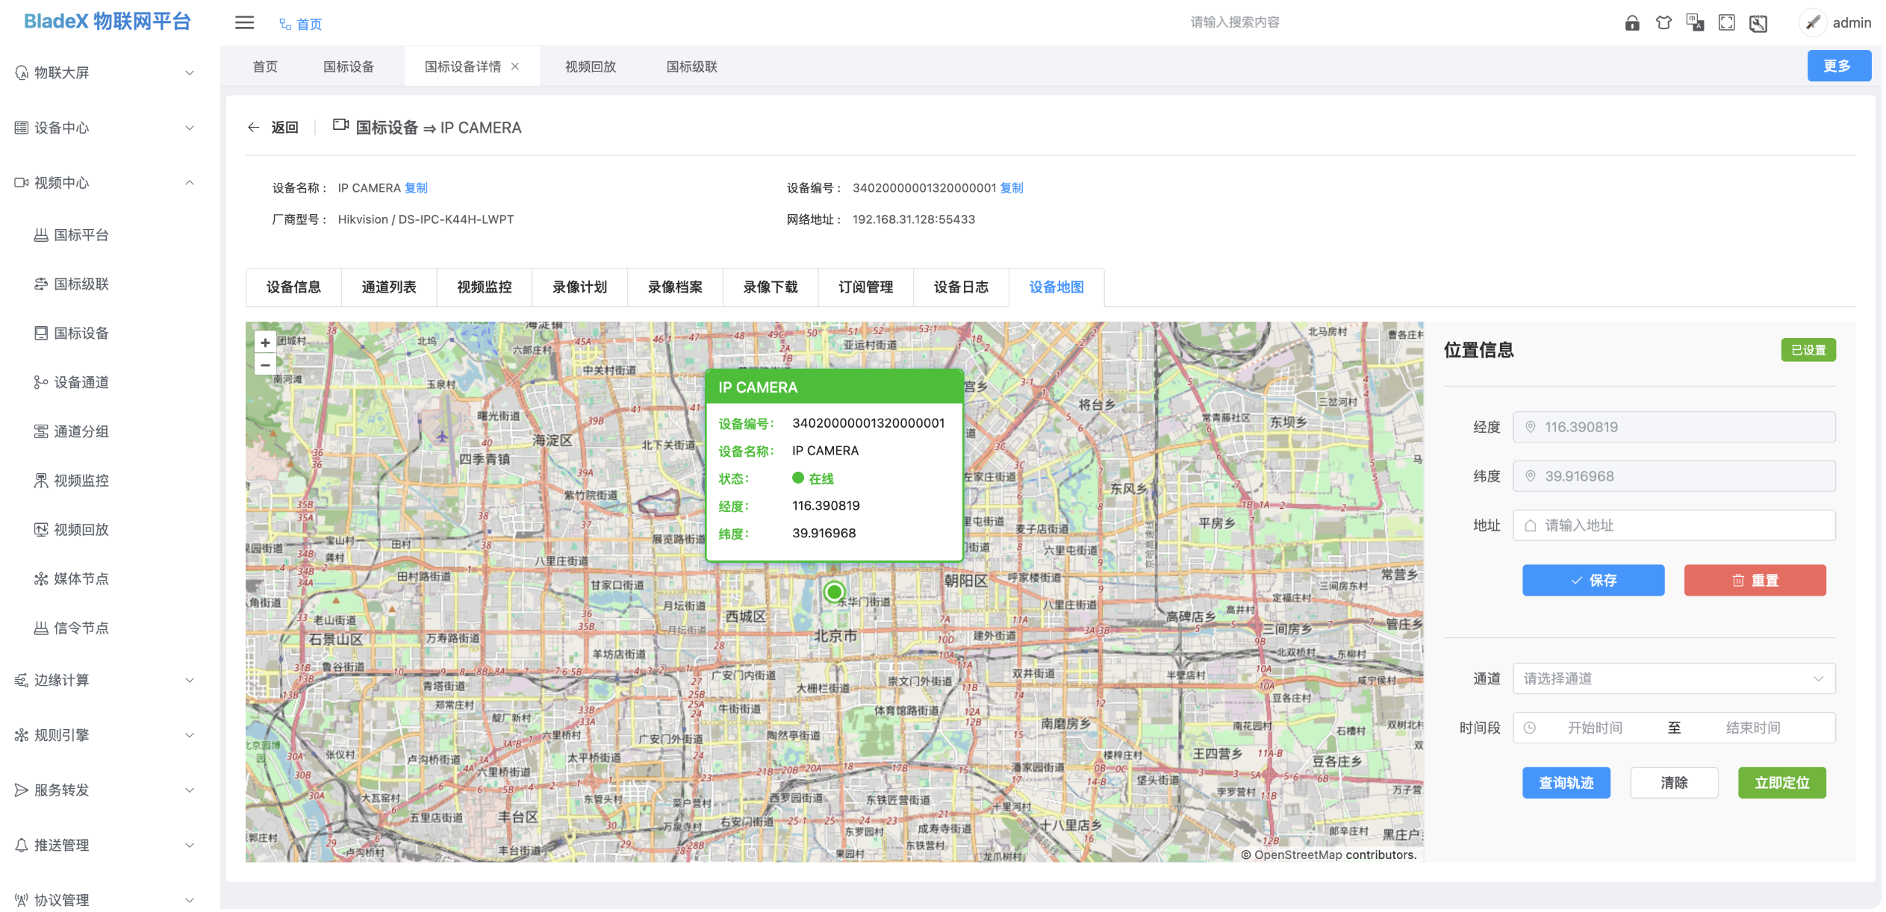Screen dimensions: 1886x912
Task: Close the 国标设备详情 tab
Action: pyautogui.click(x=515, y=66)
